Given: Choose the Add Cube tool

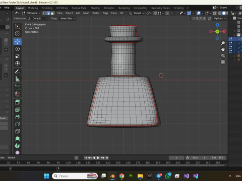Looking at the screenshot, I should pos(18,87).
